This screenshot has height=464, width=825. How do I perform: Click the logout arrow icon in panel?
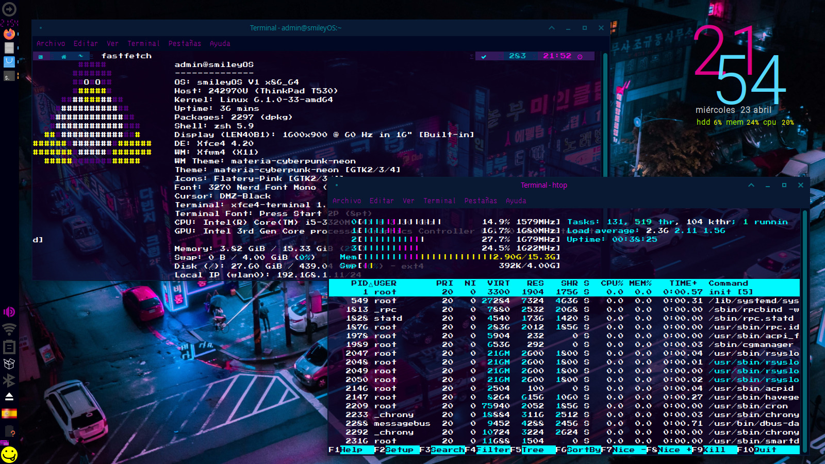[9, 9]
